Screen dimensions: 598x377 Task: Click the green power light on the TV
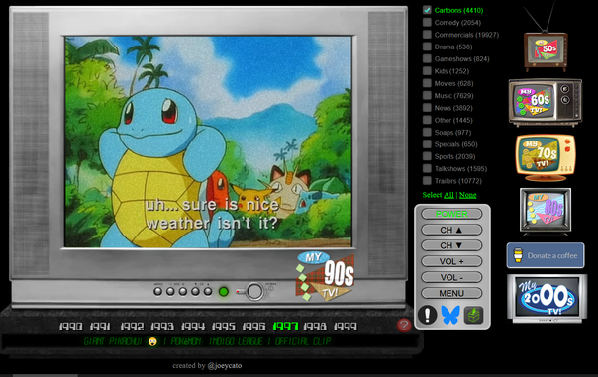(x=224, y=292)
